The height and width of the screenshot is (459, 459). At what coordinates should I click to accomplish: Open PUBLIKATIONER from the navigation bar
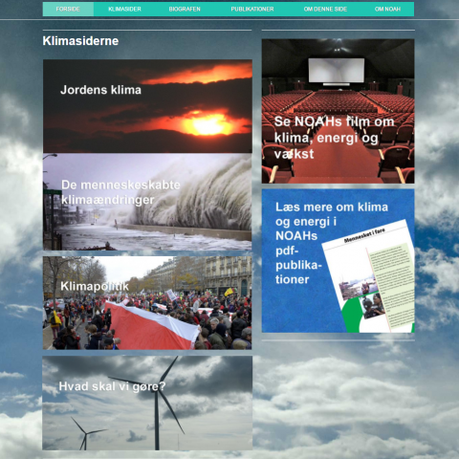tap(252, 9)
